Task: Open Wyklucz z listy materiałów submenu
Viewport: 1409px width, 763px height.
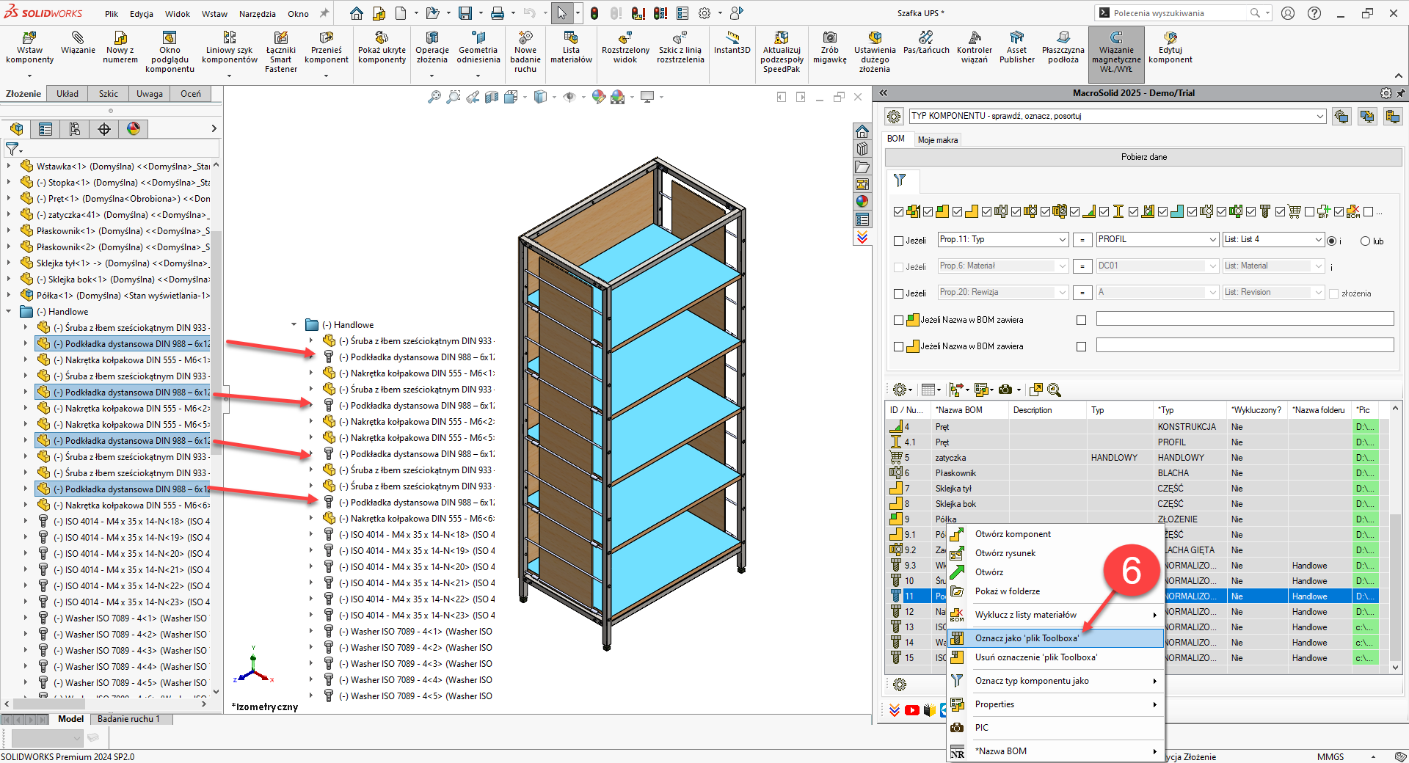Action: coord(1057,615)
